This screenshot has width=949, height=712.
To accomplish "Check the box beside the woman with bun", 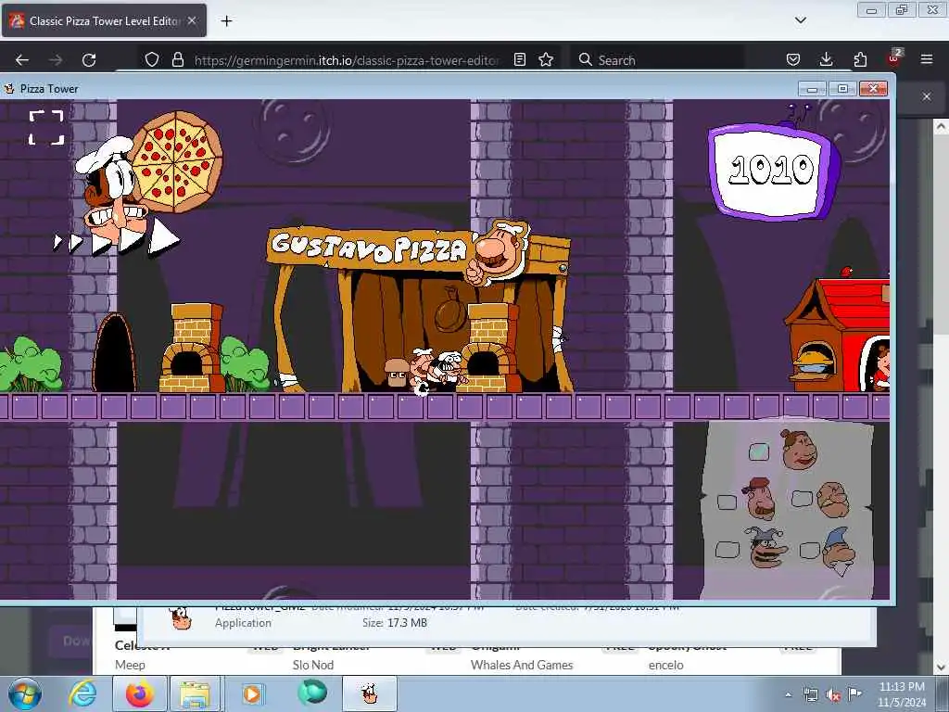I will coord(759,451).
